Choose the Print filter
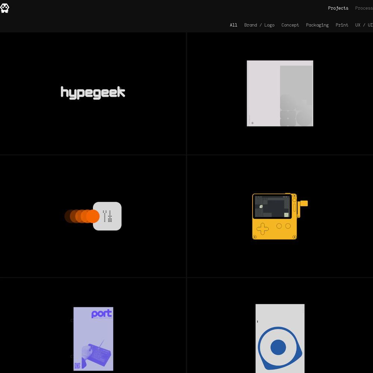 (x=342, y=25)
